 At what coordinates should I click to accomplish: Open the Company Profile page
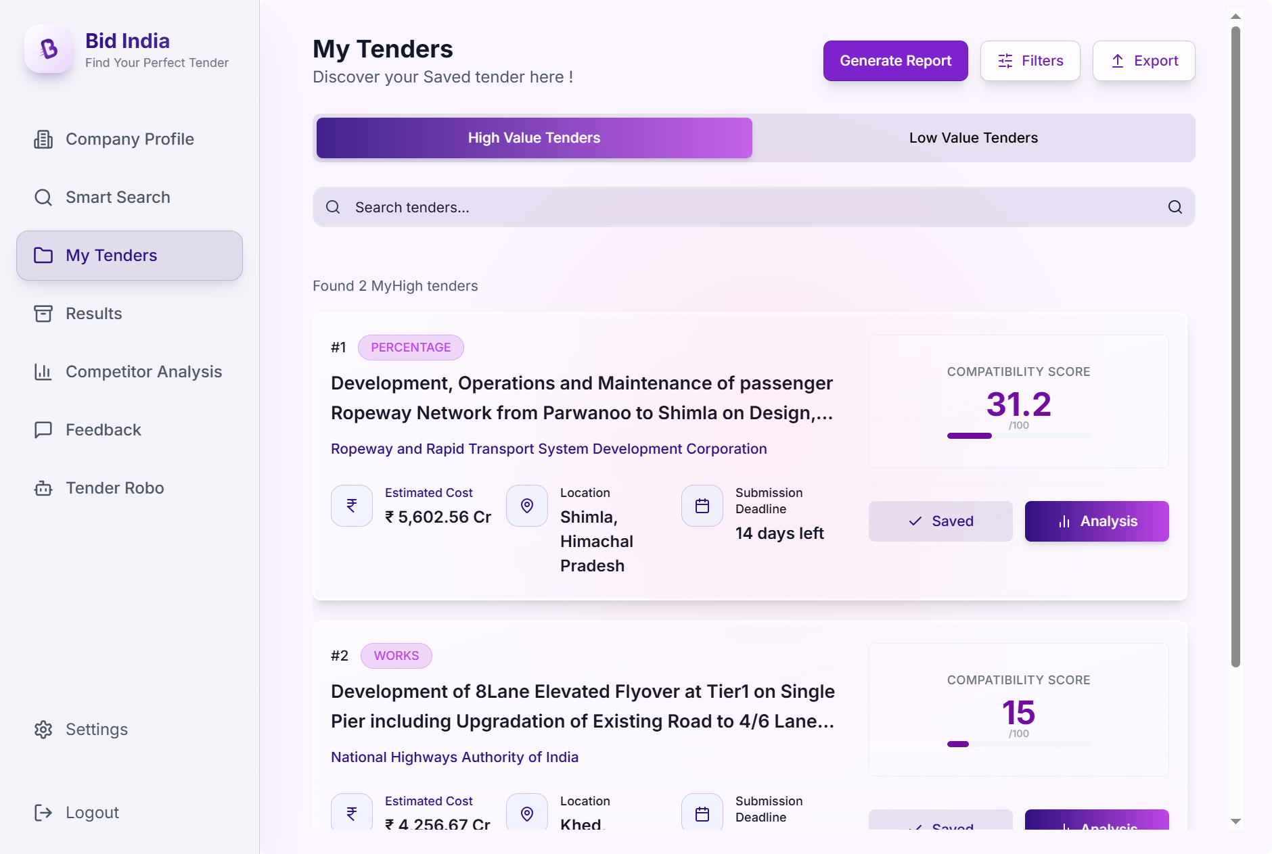[129, 139]
